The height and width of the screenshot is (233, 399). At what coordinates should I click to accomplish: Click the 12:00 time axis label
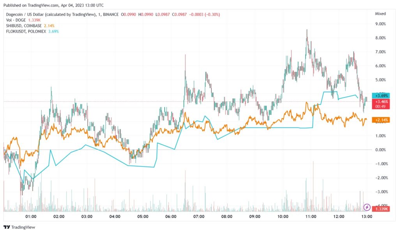coord(339,217)
